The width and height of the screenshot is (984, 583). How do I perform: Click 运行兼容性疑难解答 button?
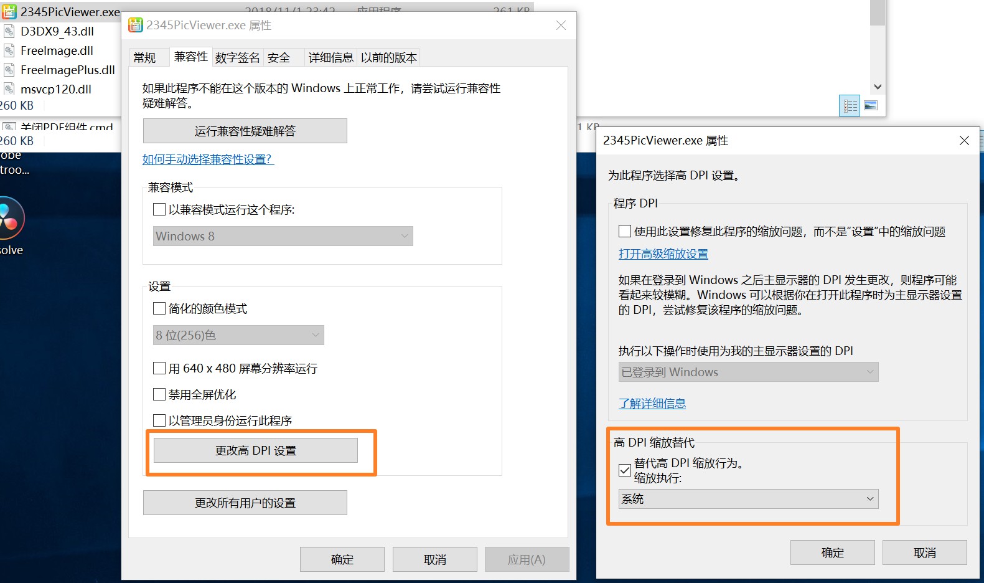(x=245, y=131)
